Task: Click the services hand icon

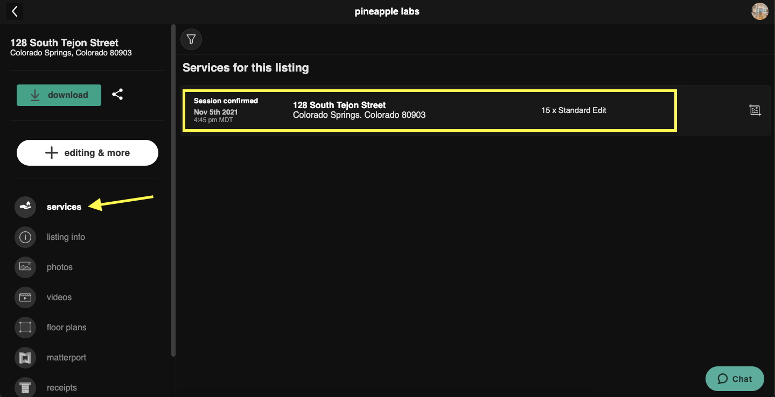Action: pyautogui.click(x=25, y=207)
